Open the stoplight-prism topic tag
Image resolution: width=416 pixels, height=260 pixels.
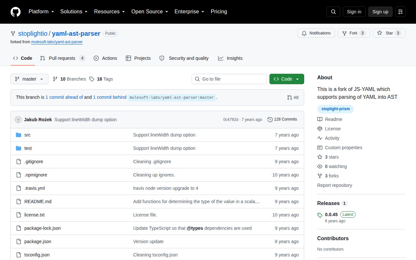coord(335,109)
